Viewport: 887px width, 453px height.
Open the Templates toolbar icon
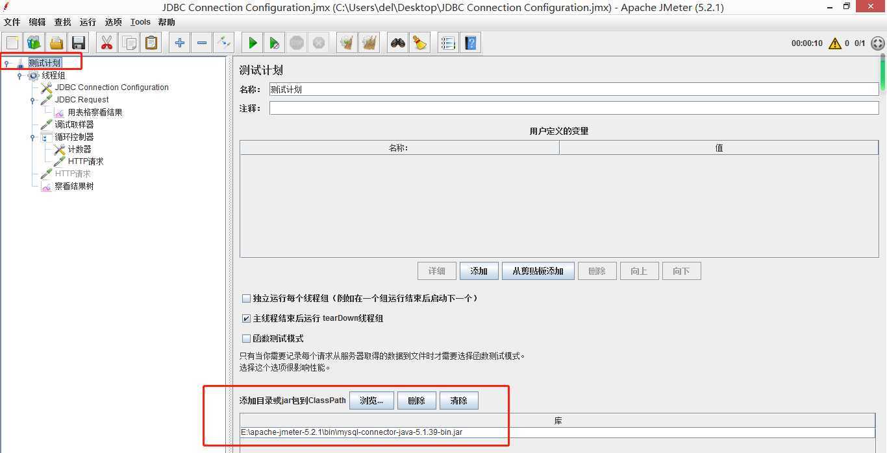[x=34, y=43]
